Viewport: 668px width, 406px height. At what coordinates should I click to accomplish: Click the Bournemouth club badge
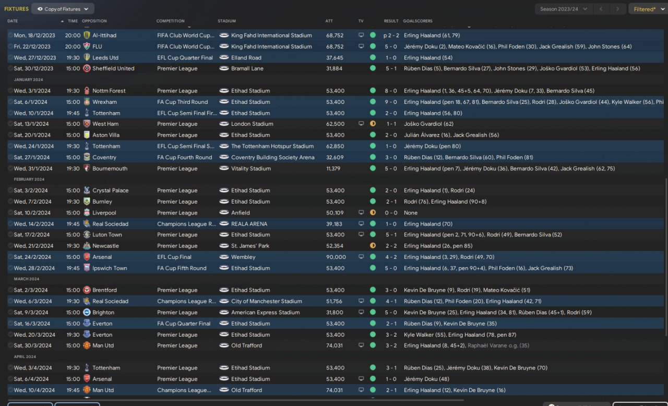pyautogui.click(x=87, y=169)
